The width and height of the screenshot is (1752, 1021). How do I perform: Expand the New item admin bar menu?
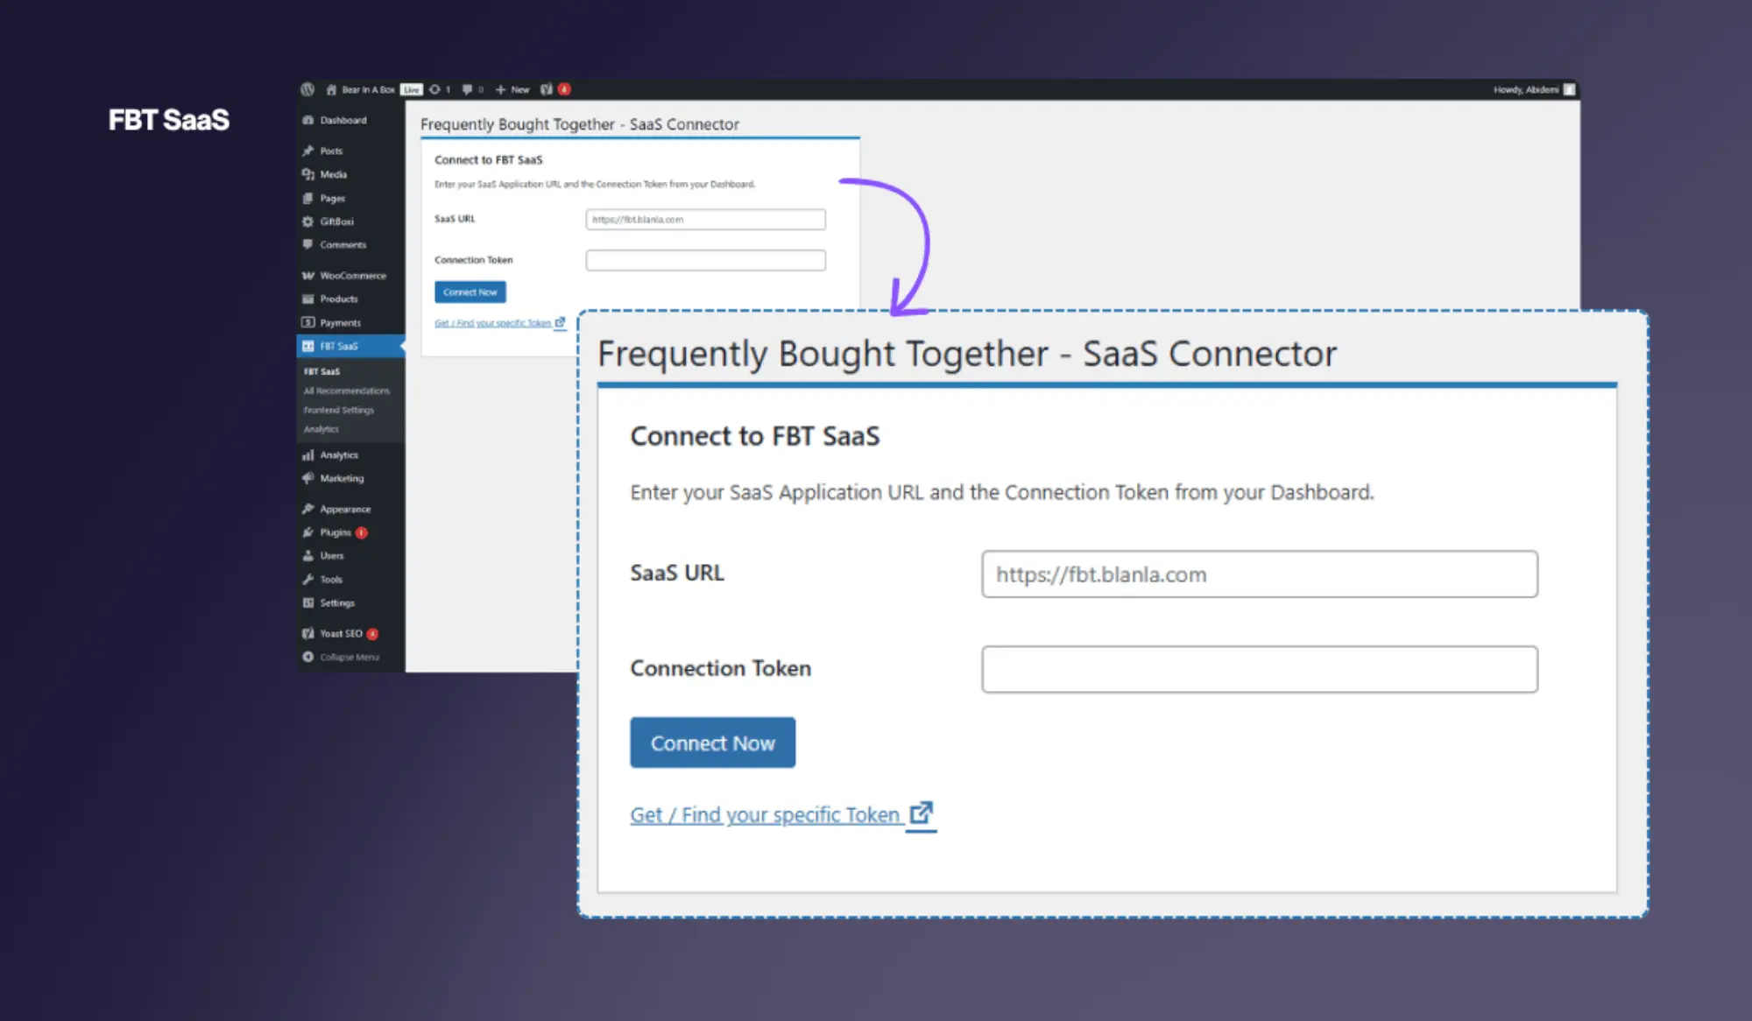tap(512, 88)
